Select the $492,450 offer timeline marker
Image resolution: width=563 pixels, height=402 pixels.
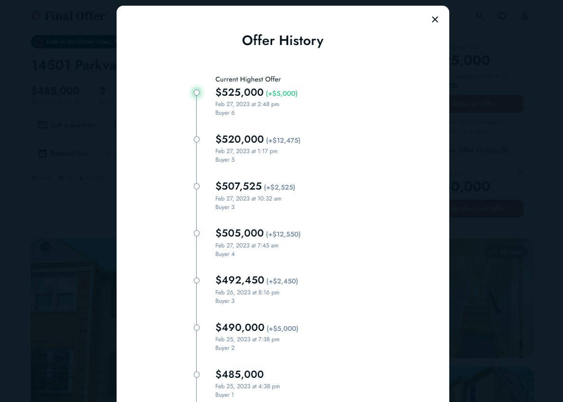tap(197, 281)
